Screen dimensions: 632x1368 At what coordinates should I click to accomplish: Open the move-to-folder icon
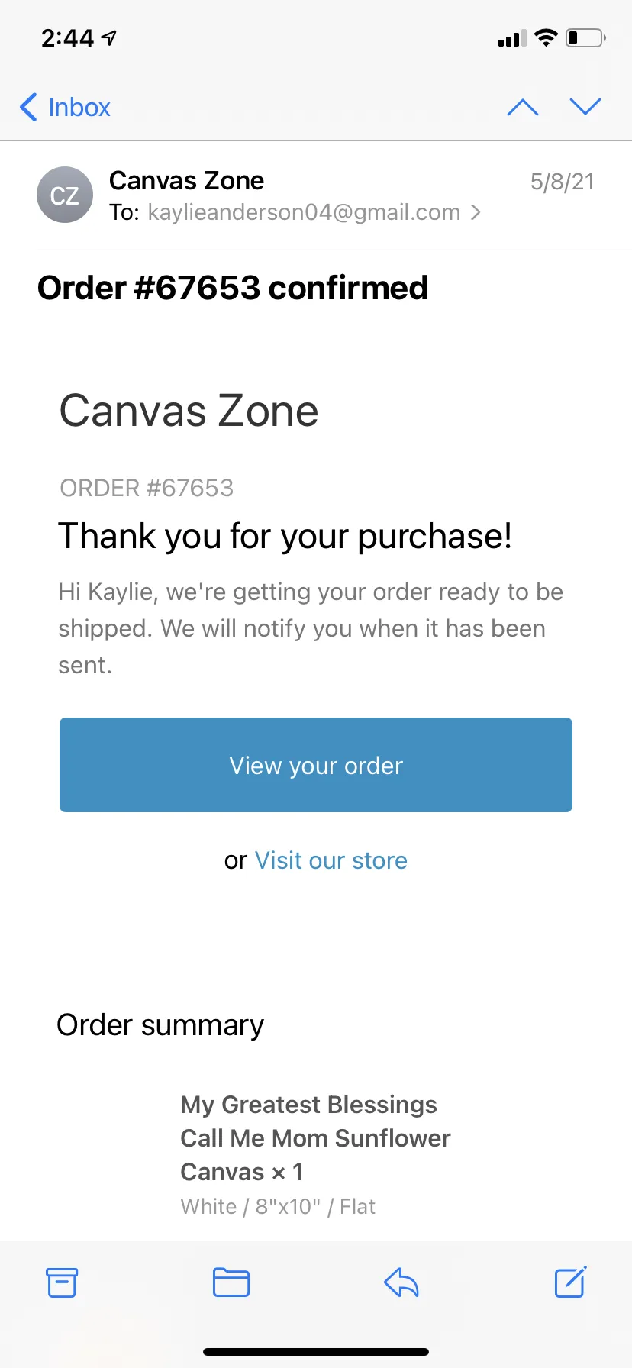(x=231, y=1282)
